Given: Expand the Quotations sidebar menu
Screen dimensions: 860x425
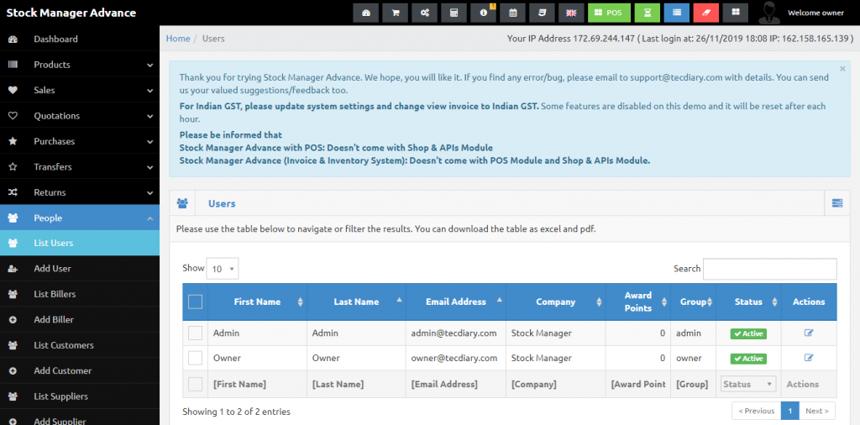Looking at the screenshot, I should [80, 116].
